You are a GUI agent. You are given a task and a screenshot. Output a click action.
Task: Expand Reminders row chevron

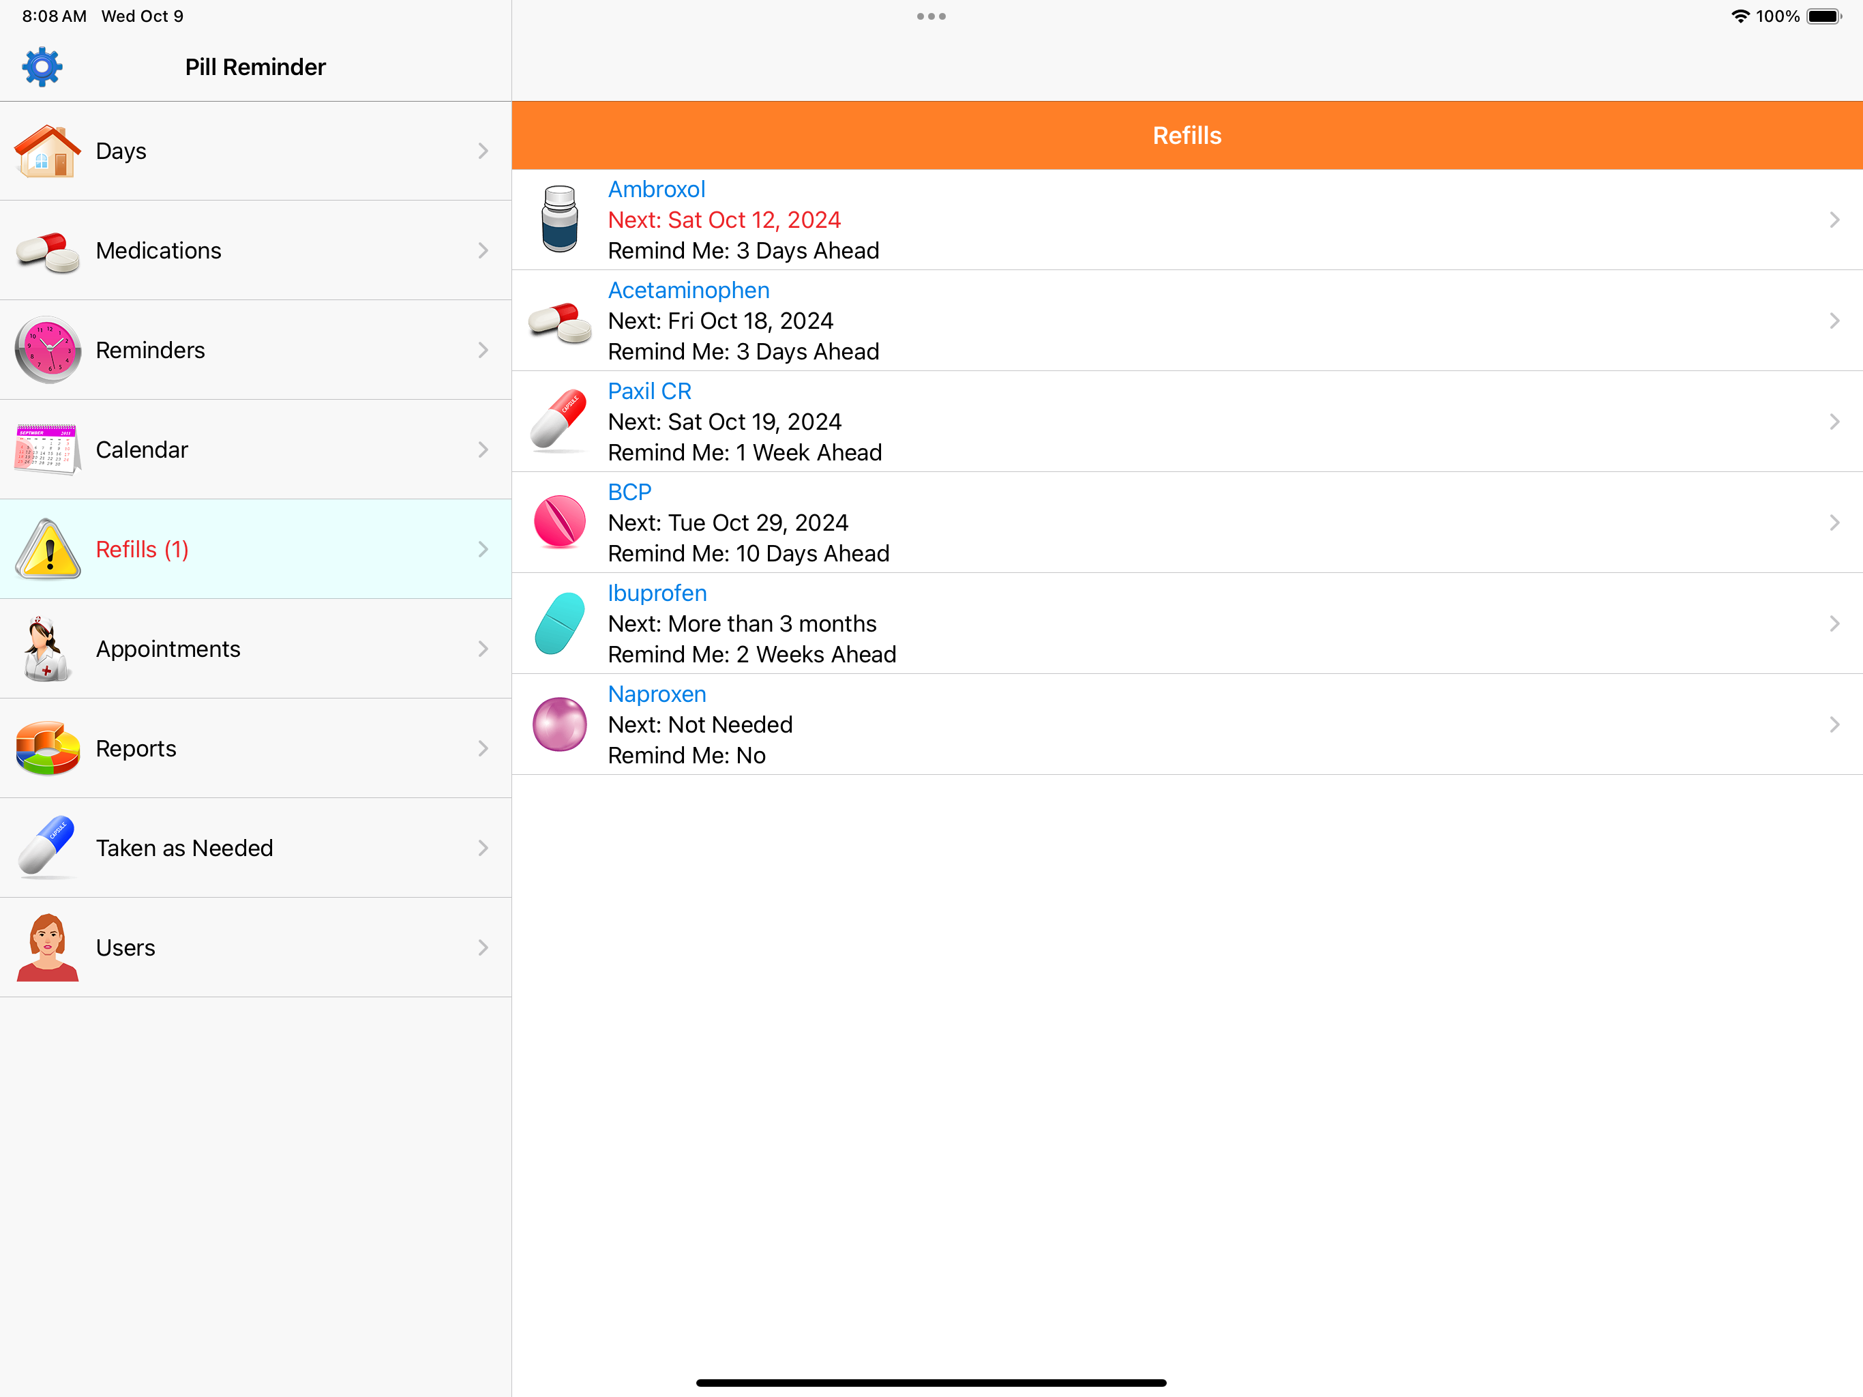click(483, 350)
